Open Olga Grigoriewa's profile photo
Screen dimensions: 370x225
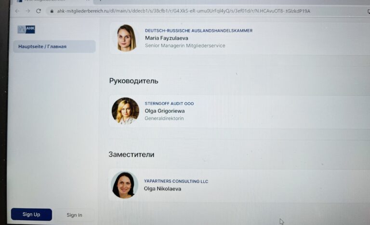click(125, 111)
